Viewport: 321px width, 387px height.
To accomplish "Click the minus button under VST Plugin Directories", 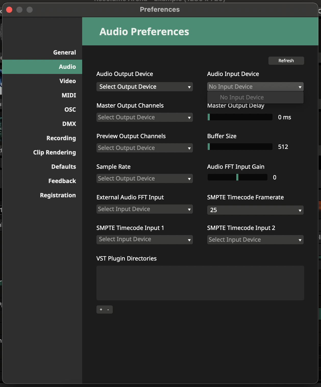I will pyautogui.click(x=108, y=309).
